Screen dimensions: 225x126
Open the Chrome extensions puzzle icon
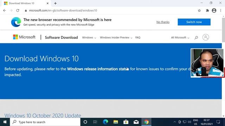(207, 10)
